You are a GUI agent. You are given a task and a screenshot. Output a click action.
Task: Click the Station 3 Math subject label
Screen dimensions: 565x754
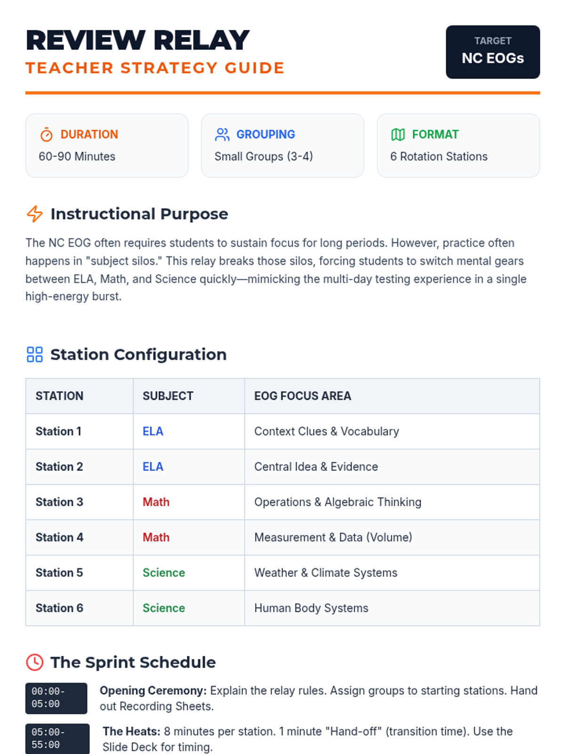156,502
